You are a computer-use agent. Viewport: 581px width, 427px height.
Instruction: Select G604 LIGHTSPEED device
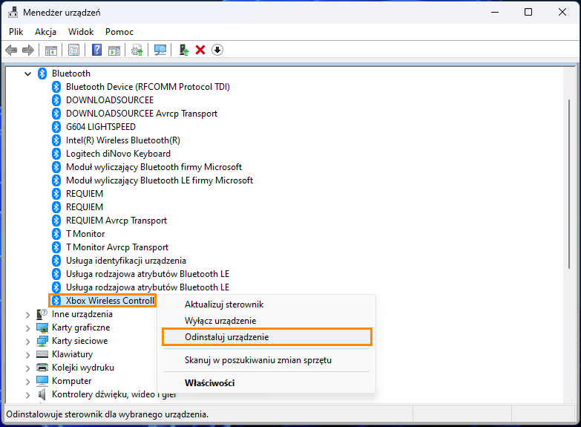(101, 127)
